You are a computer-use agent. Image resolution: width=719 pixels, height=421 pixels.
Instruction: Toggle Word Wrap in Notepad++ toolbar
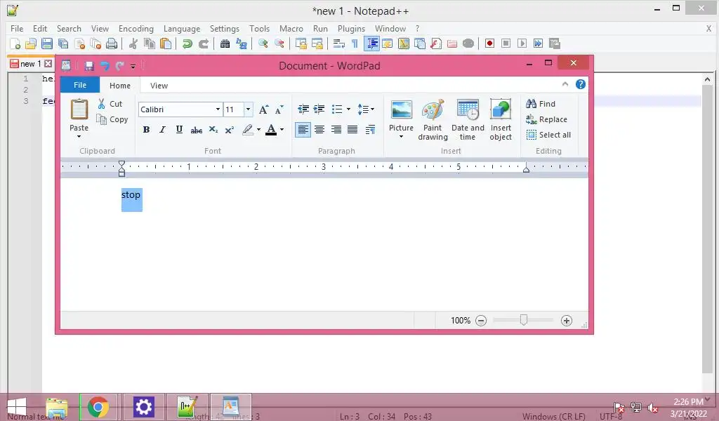click(x=339, y=44)
